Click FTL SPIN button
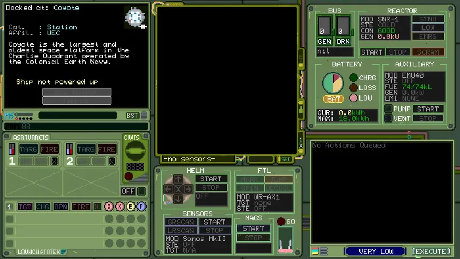 250,188
